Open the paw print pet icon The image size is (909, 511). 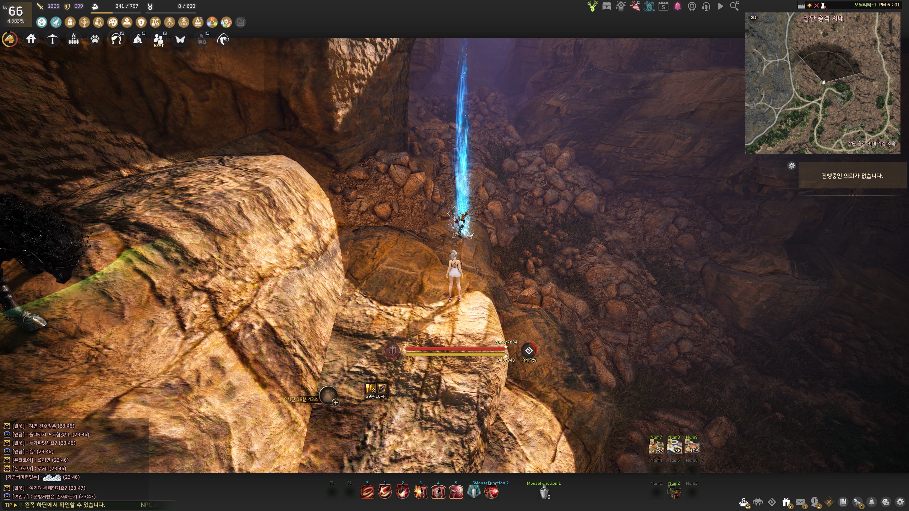point(95,39)
